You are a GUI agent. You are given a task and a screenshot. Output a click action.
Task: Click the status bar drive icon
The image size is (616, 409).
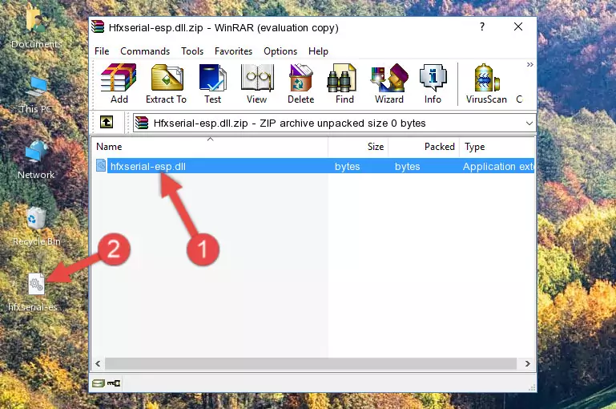[x=99, y=383]
